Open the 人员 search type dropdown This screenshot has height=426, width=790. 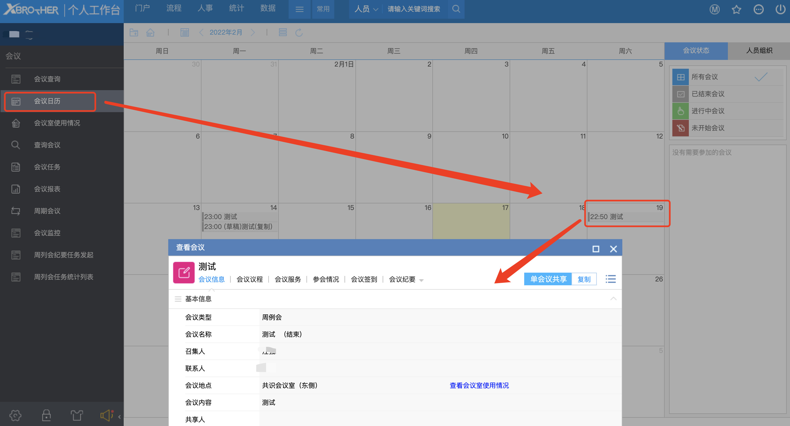366,9
